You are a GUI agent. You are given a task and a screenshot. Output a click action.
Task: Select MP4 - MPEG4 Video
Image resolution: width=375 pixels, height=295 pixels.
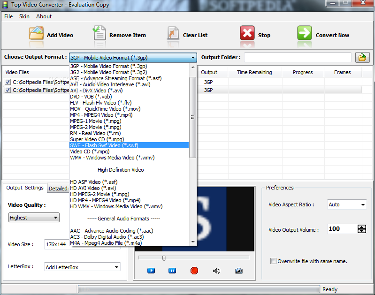click(x=129, y=115)
